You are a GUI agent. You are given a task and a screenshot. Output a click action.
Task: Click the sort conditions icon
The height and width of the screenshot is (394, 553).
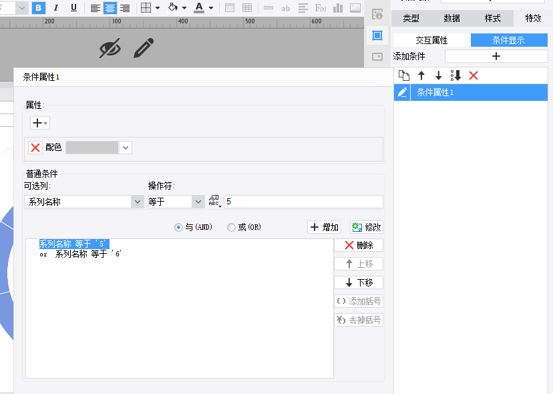pos(455,75)
